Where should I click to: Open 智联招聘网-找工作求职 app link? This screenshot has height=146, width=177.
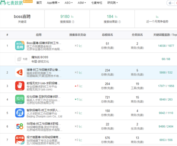pyautogui.click(x=44, y=110)
